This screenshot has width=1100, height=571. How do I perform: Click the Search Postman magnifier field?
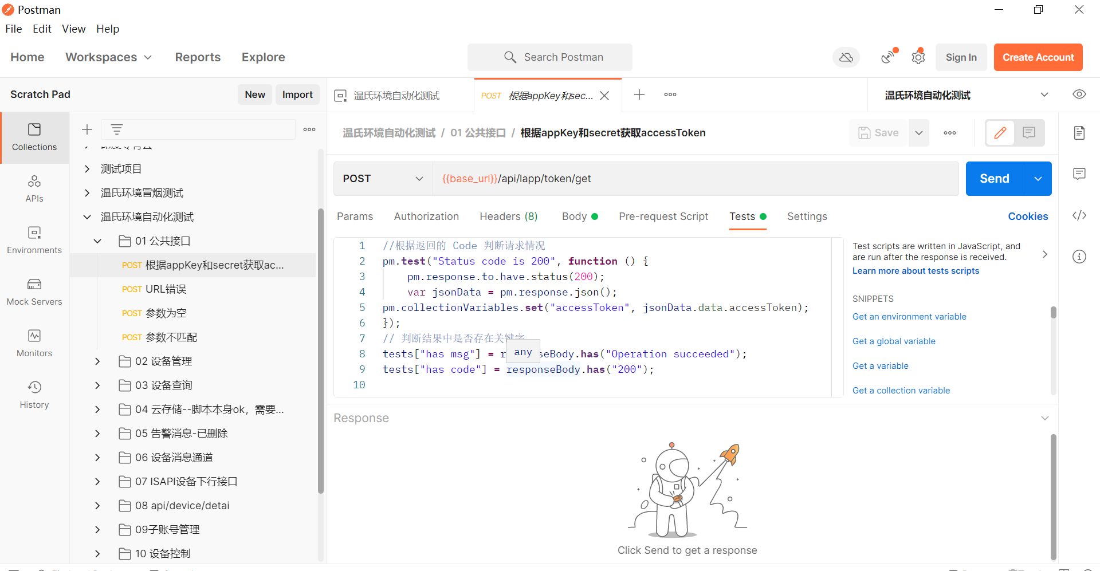[x=550, y=57]
